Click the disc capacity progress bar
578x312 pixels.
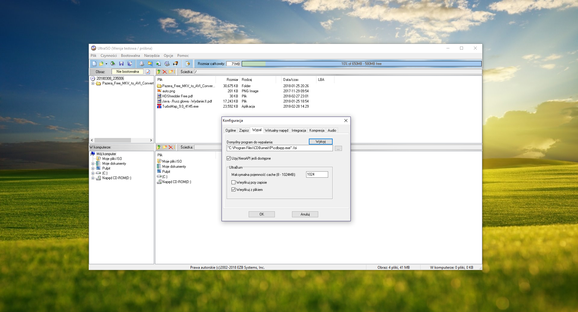(x=361, y=64)
